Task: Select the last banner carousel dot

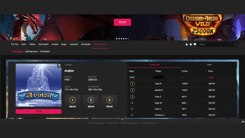Action: pos(128,39)
